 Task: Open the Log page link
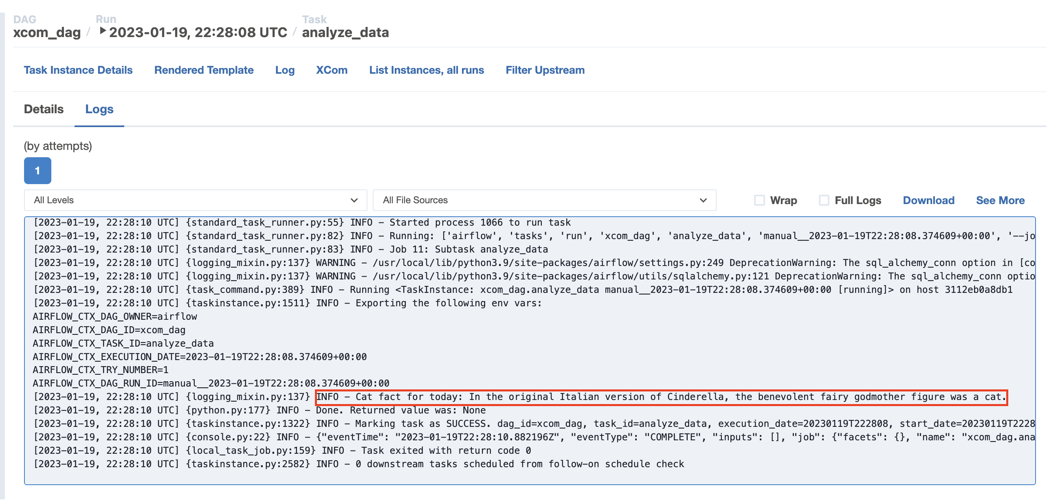(x=285, y=70)
